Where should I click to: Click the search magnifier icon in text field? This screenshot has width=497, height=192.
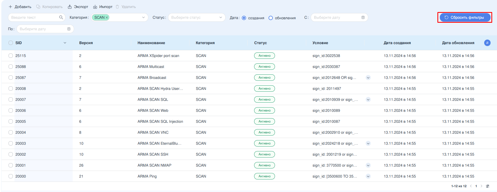[61, 17]
